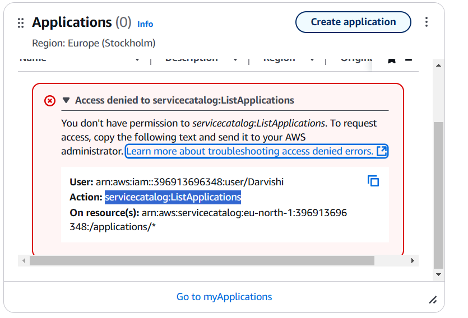Sort by the Region column arrow
468x318 pixels.
pos(312,59)
